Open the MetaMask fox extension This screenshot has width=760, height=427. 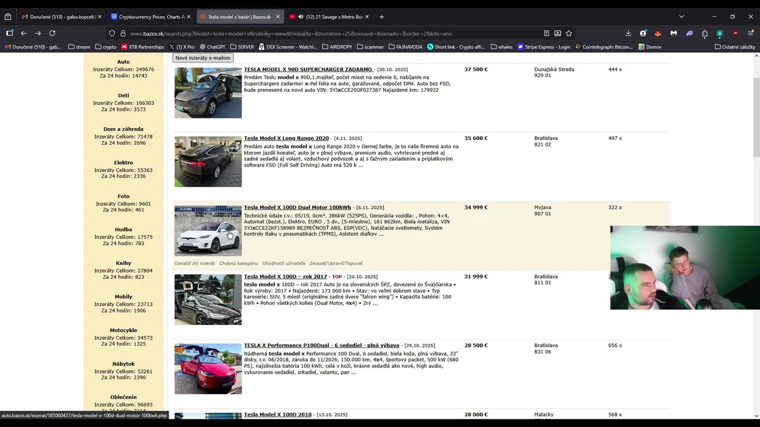[x=658, y=33]
